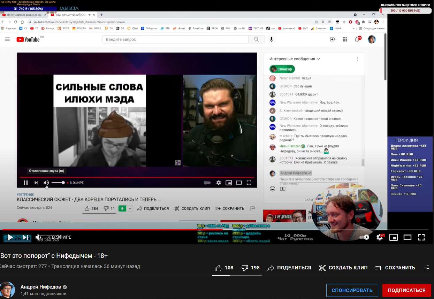Open the chat three-dot options menu

click(x=357, y=59)
